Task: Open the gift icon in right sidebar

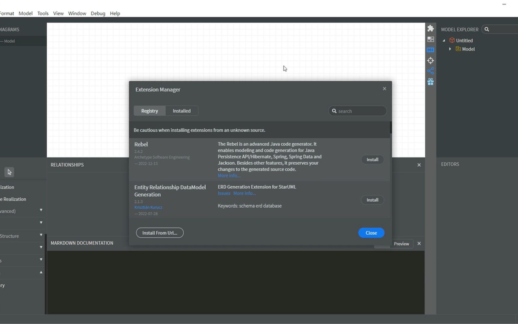Action: click(x=430, y=81)
